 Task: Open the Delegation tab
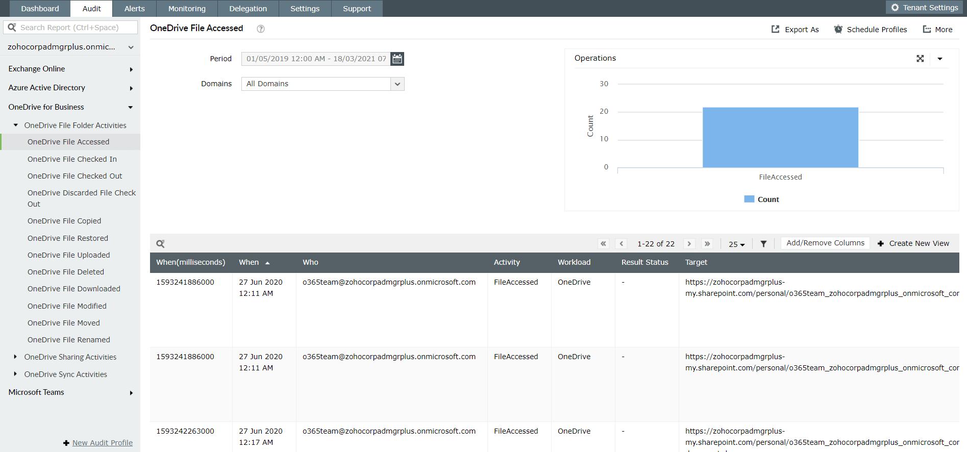tap(248, 9)
